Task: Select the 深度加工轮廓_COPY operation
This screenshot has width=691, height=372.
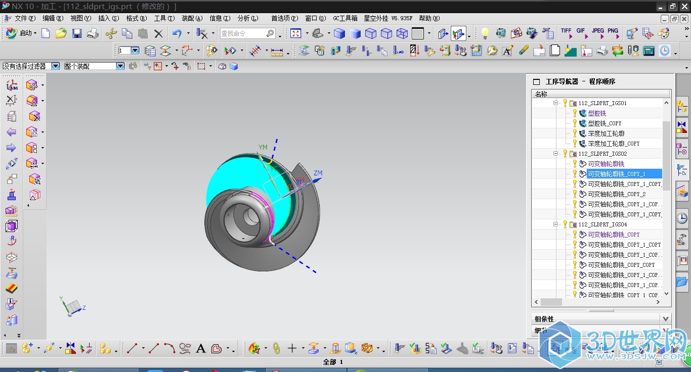Action: (x=614, y=144)
